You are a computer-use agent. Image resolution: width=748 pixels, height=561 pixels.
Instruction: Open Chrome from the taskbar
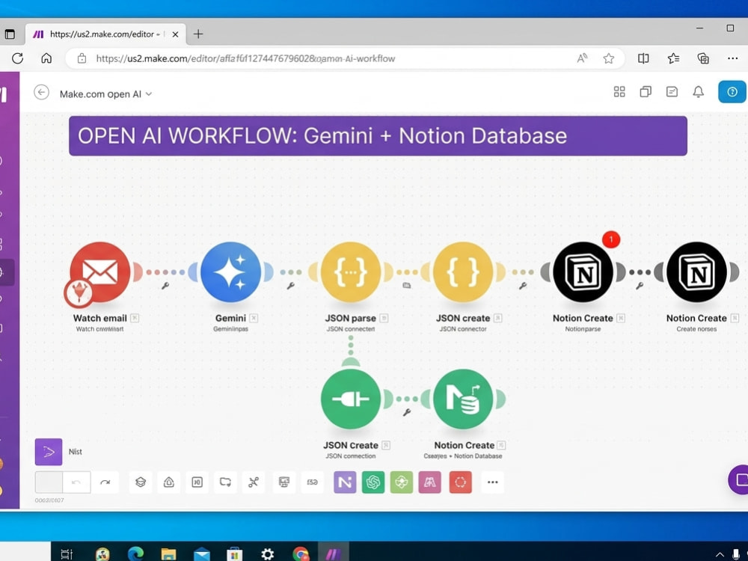(x=301, y=554)
